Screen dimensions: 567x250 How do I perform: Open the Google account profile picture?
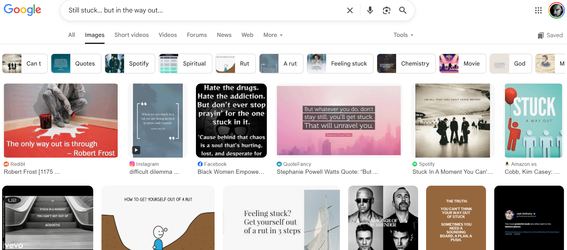556,10
